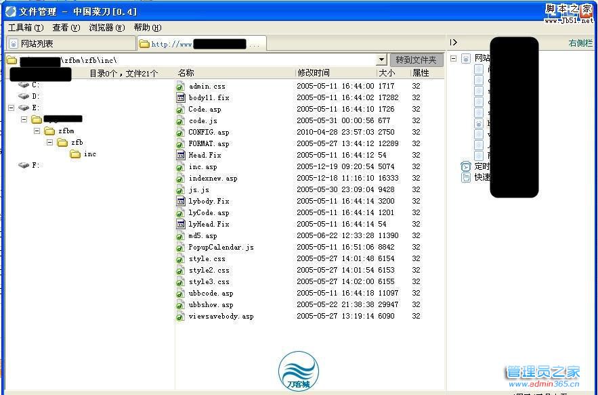The width and height of the screenshot is (598, 395).
Task: Click the lyHead.Fix file icon
Action: point(180,225)
